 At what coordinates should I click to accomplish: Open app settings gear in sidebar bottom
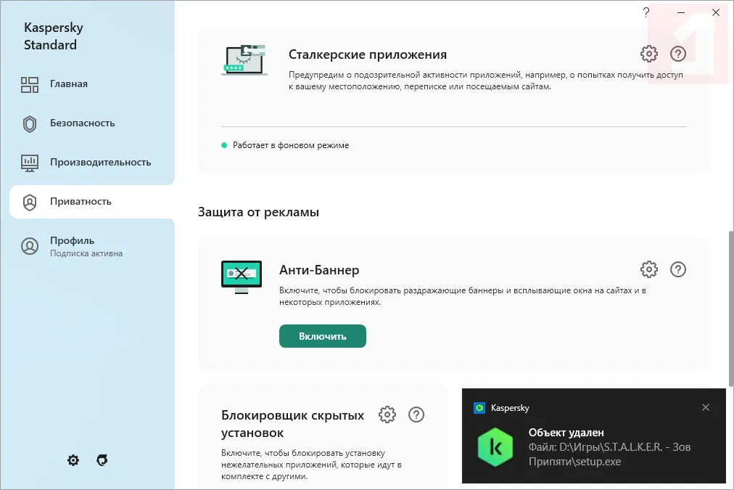(73, 460)
